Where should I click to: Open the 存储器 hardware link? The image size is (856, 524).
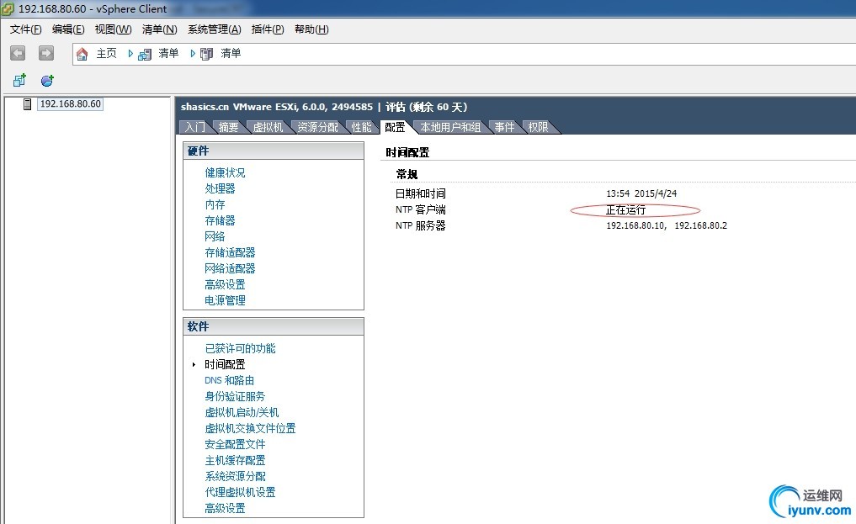coord(220,220)
